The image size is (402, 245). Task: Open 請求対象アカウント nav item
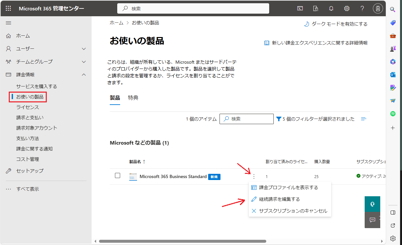point(37,128)
